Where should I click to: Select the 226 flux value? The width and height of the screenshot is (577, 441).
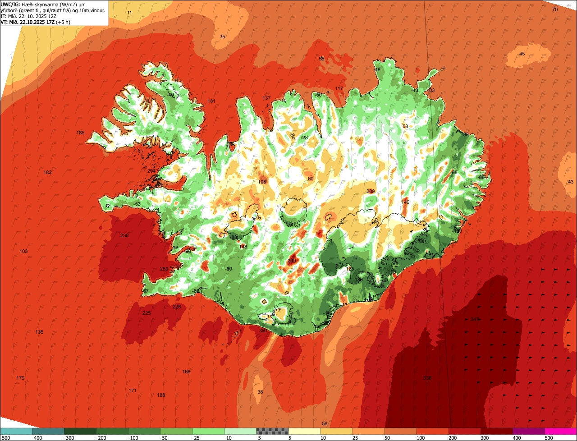point(177,307)
